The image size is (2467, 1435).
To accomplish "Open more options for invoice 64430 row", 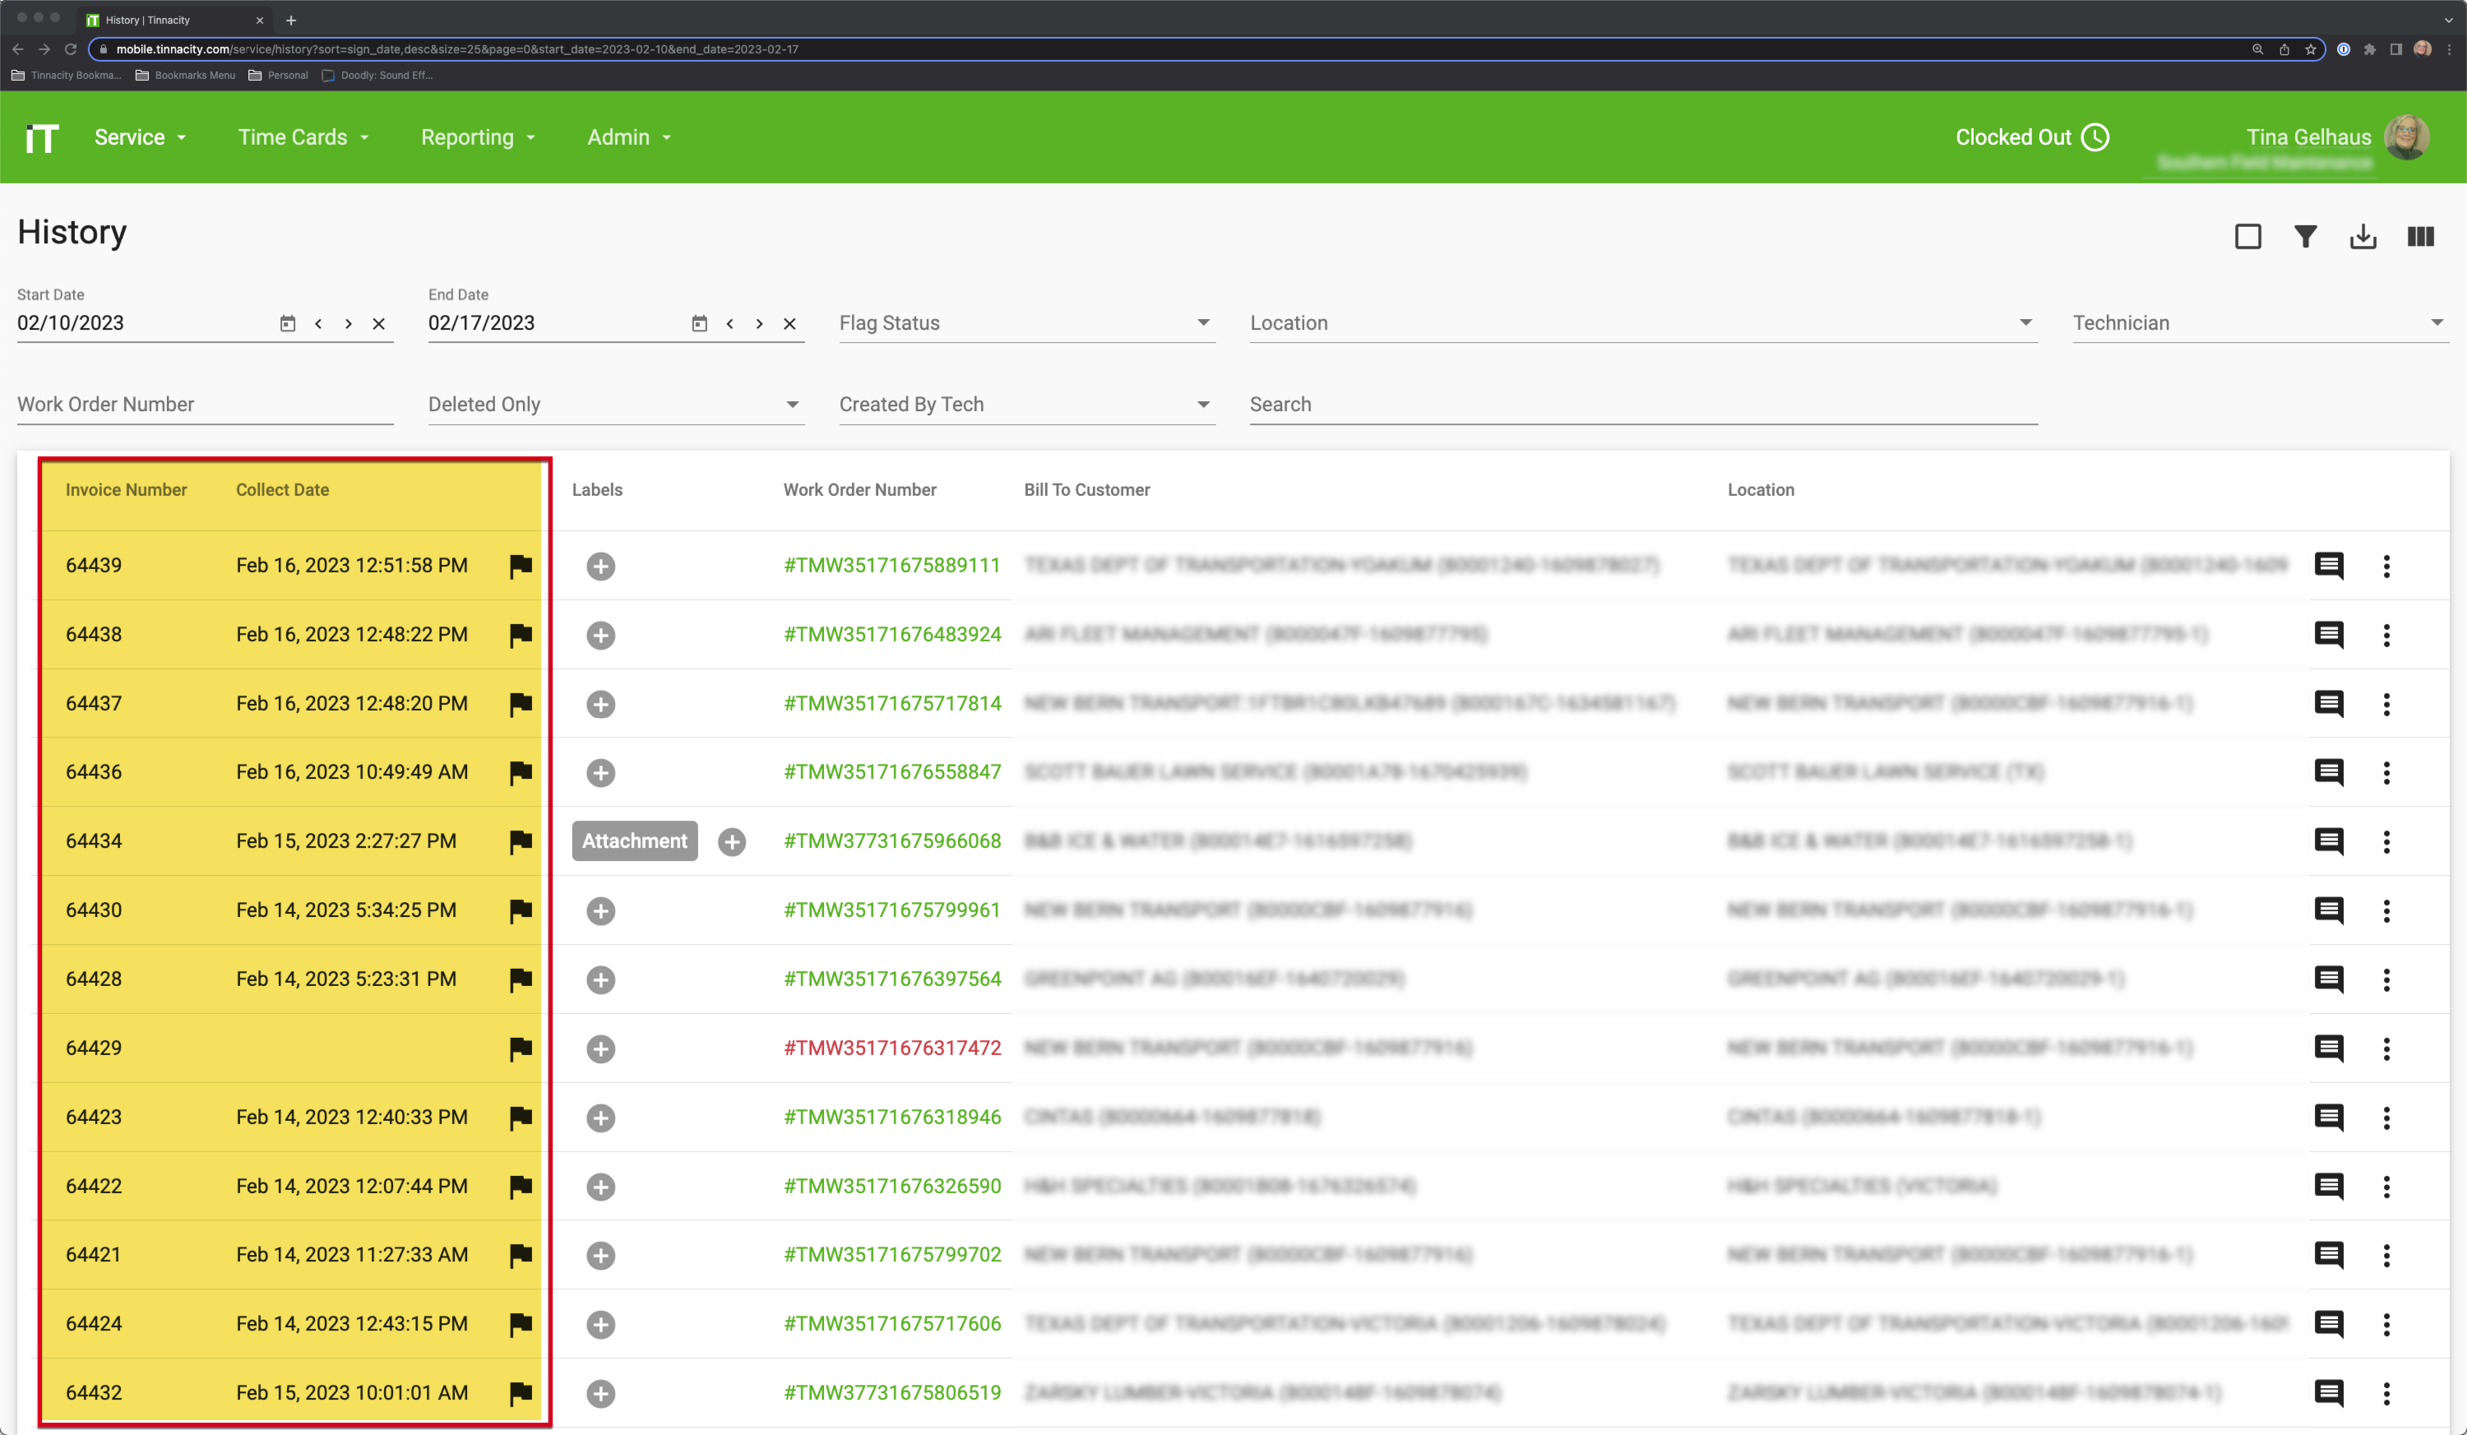I will (2386, 910).
